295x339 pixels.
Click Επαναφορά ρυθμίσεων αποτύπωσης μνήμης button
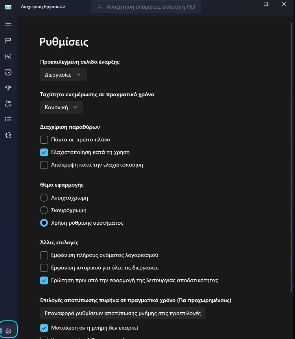click(122, 313)
